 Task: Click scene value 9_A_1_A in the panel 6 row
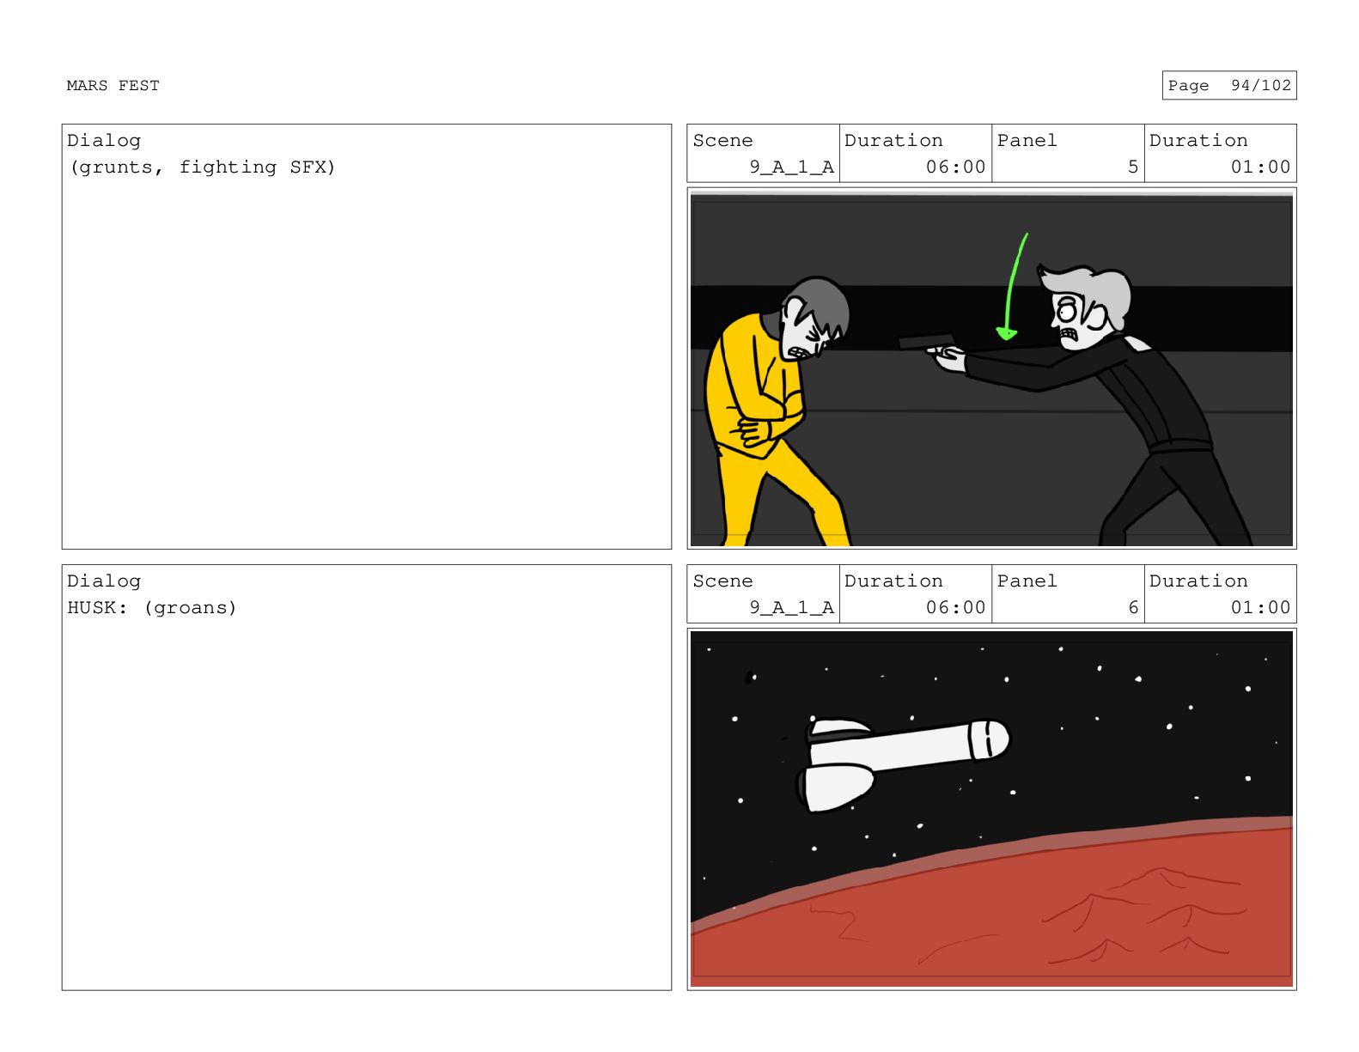[791, 607]
